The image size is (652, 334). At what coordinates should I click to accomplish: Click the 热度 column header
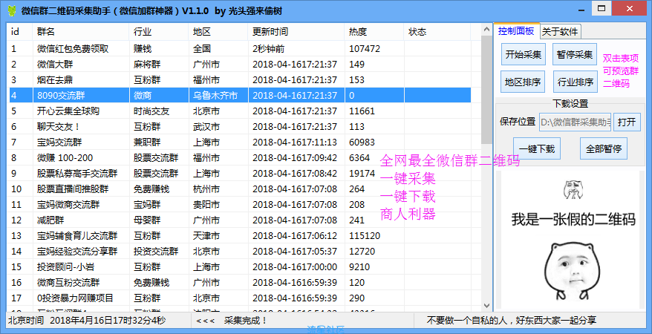click(374, 32)
